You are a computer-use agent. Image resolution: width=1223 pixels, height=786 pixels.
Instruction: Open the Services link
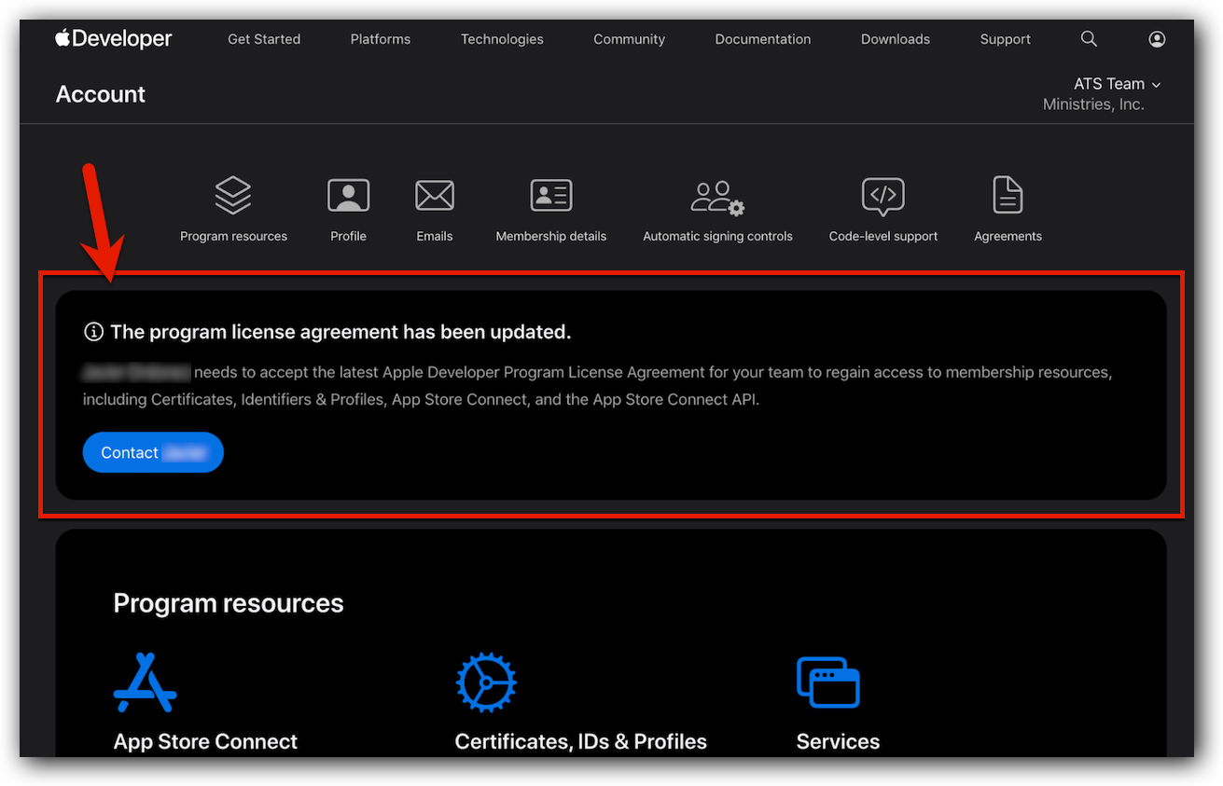tap(838, 742)
